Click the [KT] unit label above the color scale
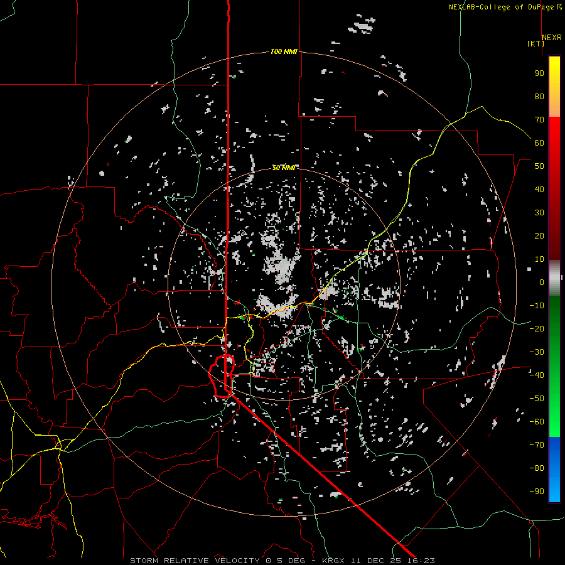 (535, 43)
